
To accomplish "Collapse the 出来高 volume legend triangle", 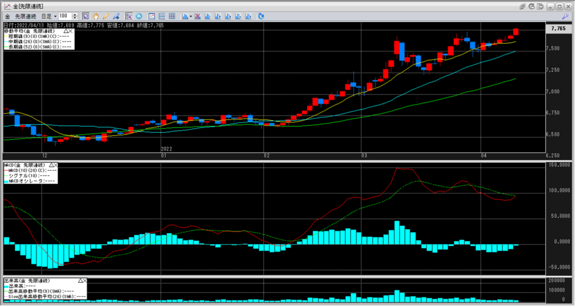I will coord(81,280).
